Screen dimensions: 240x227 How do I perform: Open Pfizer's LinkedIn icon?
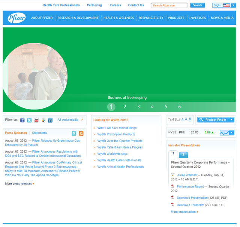pos(50,120)
